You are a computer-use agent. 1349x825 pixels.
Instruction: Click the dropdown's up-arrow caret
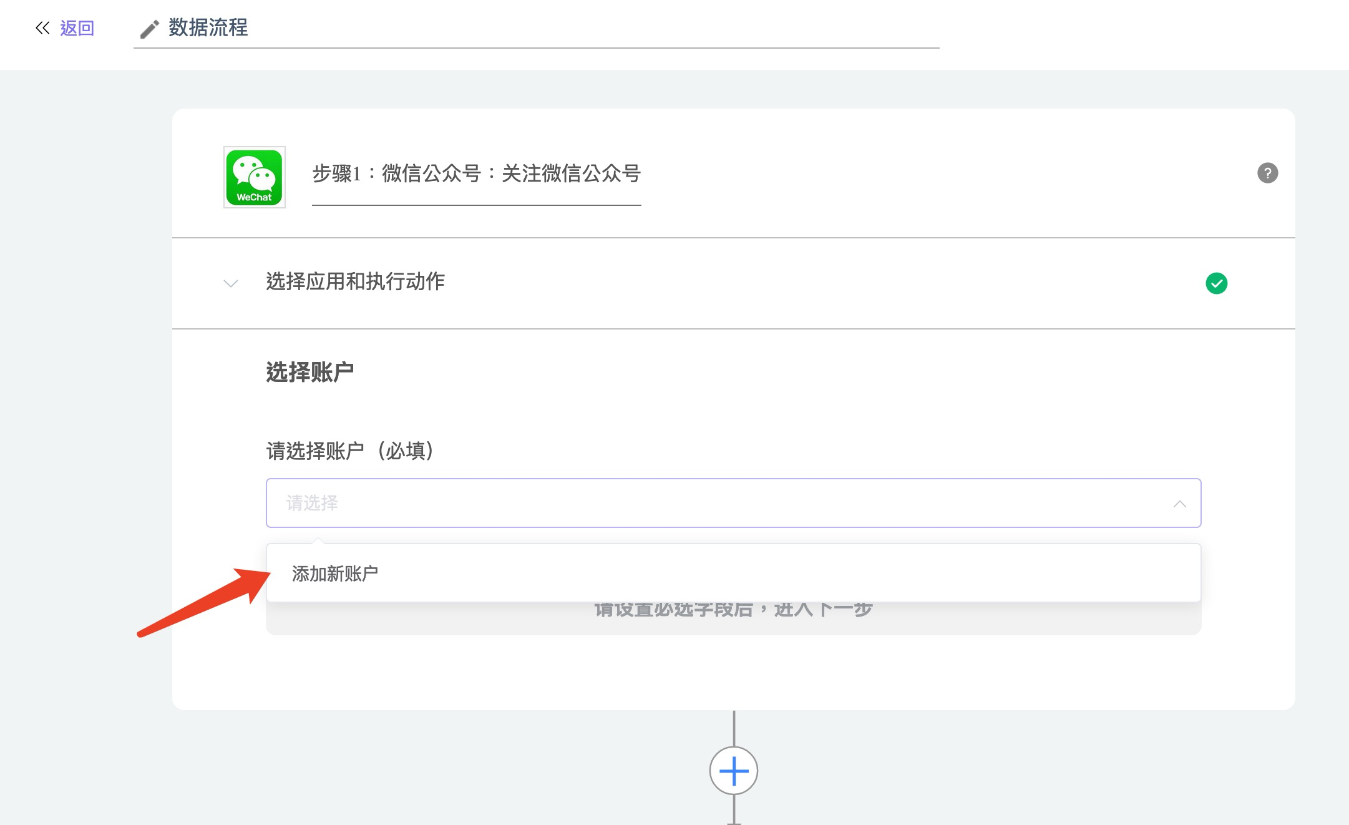point(1179,504)
